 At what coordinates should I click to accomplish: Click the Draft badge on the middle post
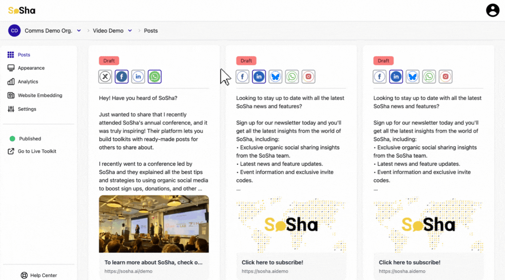tap(246, 61)
